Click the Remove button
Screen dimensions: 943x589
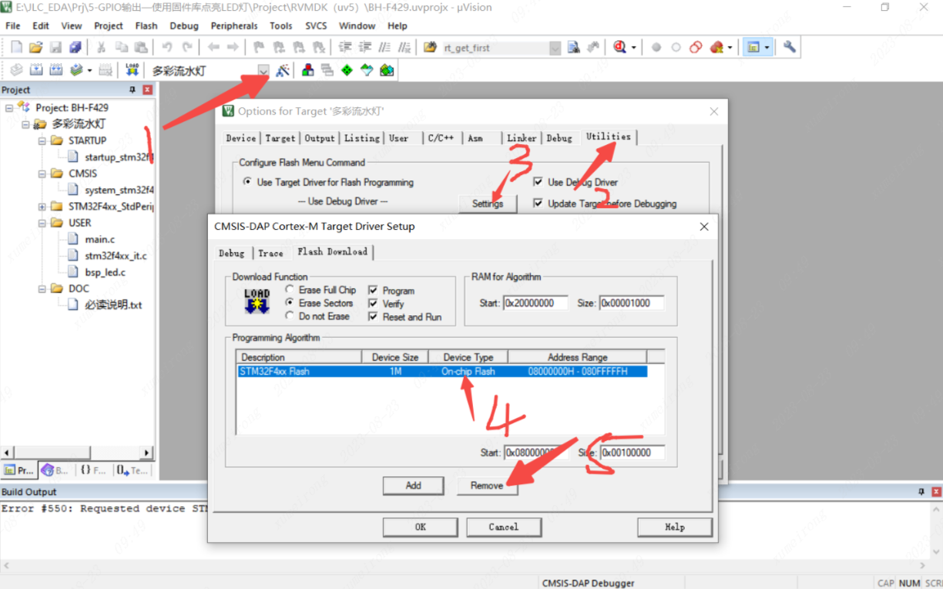point(487,486)
